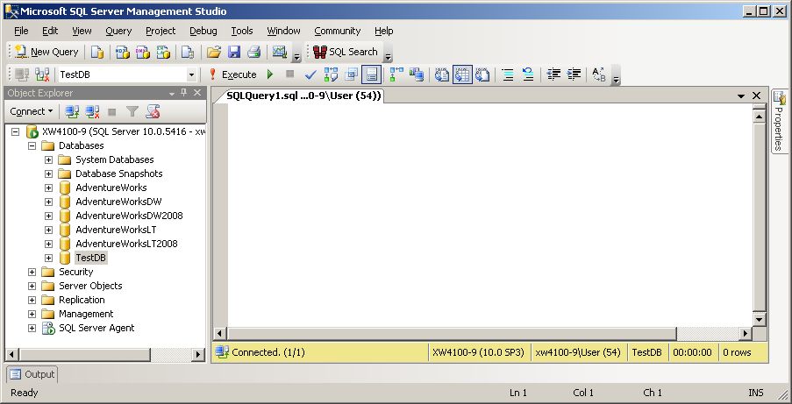
Task: Open Object Explorer window position arrow
Action: [x=172, y=94]
